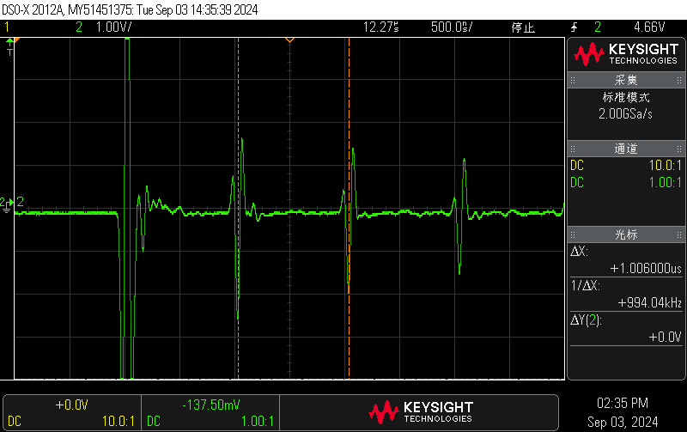Image resolution: width=687 pixels, height=432 pixels.
Task: Click the orange dashed X2 cursor line
Action: [349, 258]
